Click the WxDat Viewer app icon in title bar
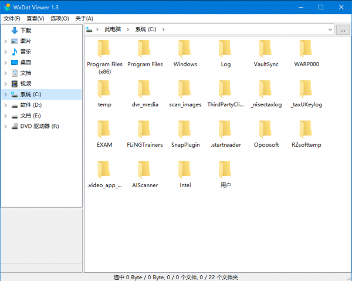Viewport: 352px width, 281px height. (7, 7)
